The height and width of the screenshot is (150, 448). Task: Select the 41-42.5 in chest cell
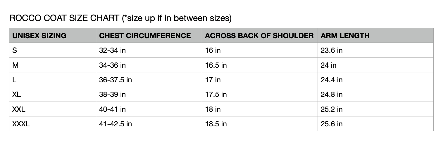pos(116,124)
